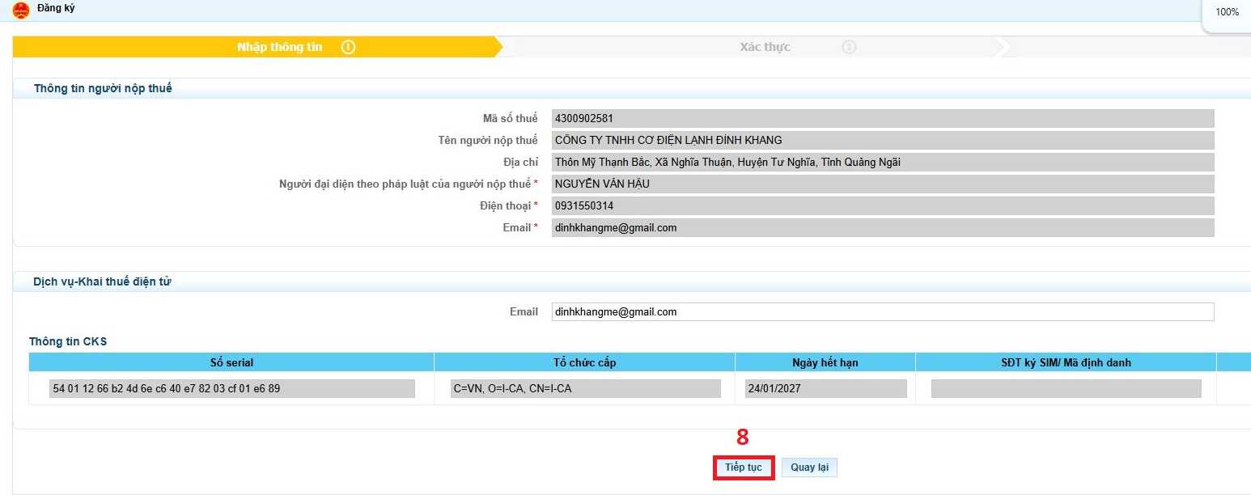Click the Tên người nộp thuế field
The image size is (1251, 495).
pyautogui.click(x=883, y=141)
